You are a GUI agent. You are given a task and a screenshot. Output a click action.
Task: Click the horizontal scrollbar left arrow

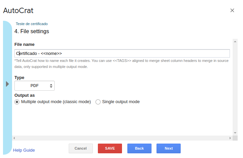(14, 138)
